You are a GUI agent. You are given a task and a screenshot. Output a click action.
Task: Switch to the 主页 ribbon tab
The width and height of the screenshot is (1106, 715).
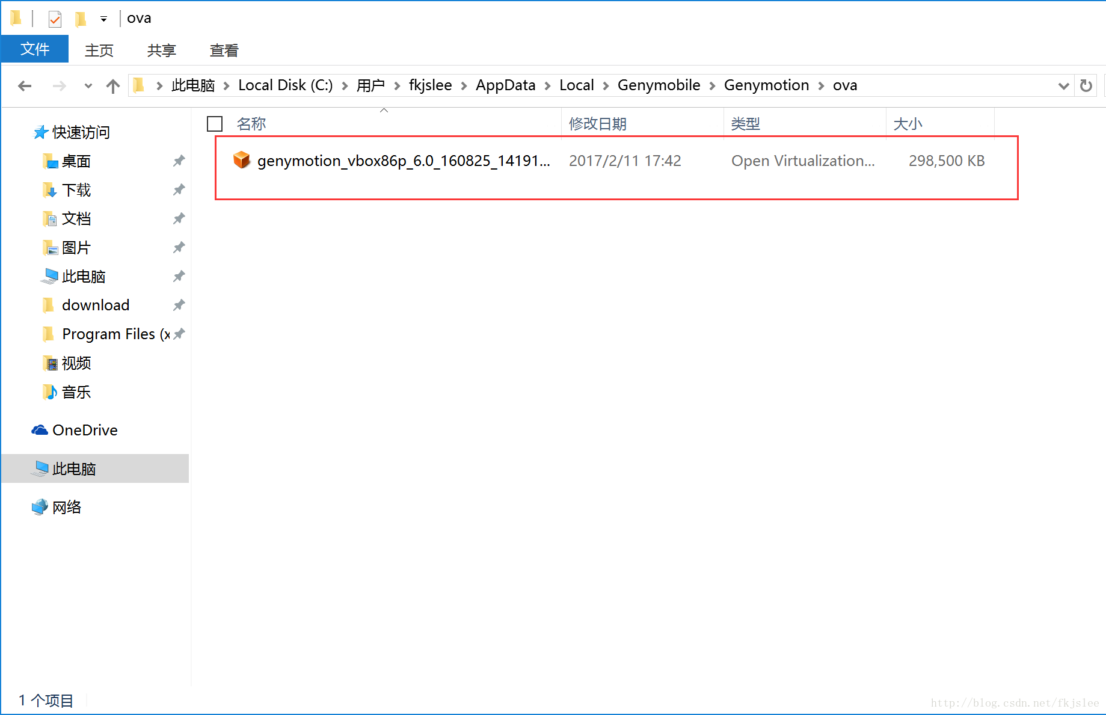click(99, 51)
